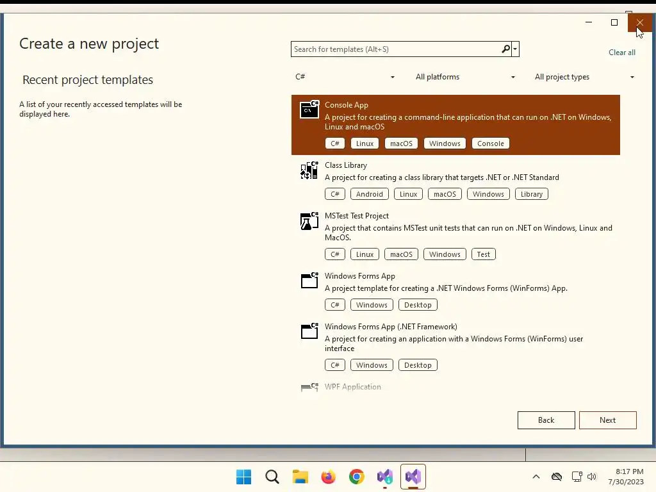Click the Windows tag on Class Library
The width and height of the screenshot is (656, 492).
click(x=488, y=194)
